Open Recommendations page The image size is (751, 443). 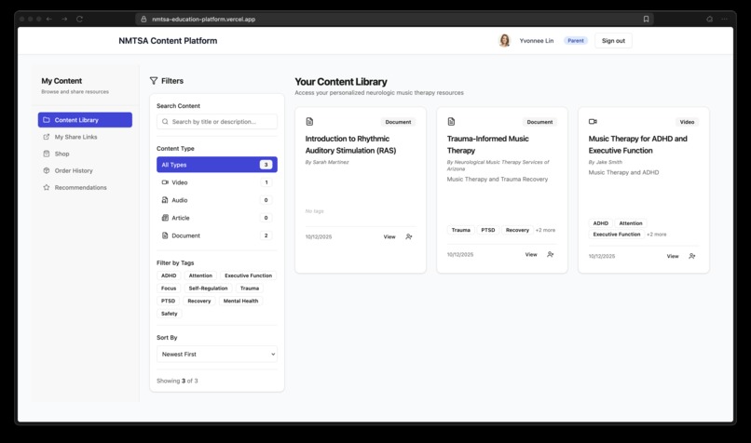pyautogui.click(x=80, y=188)
